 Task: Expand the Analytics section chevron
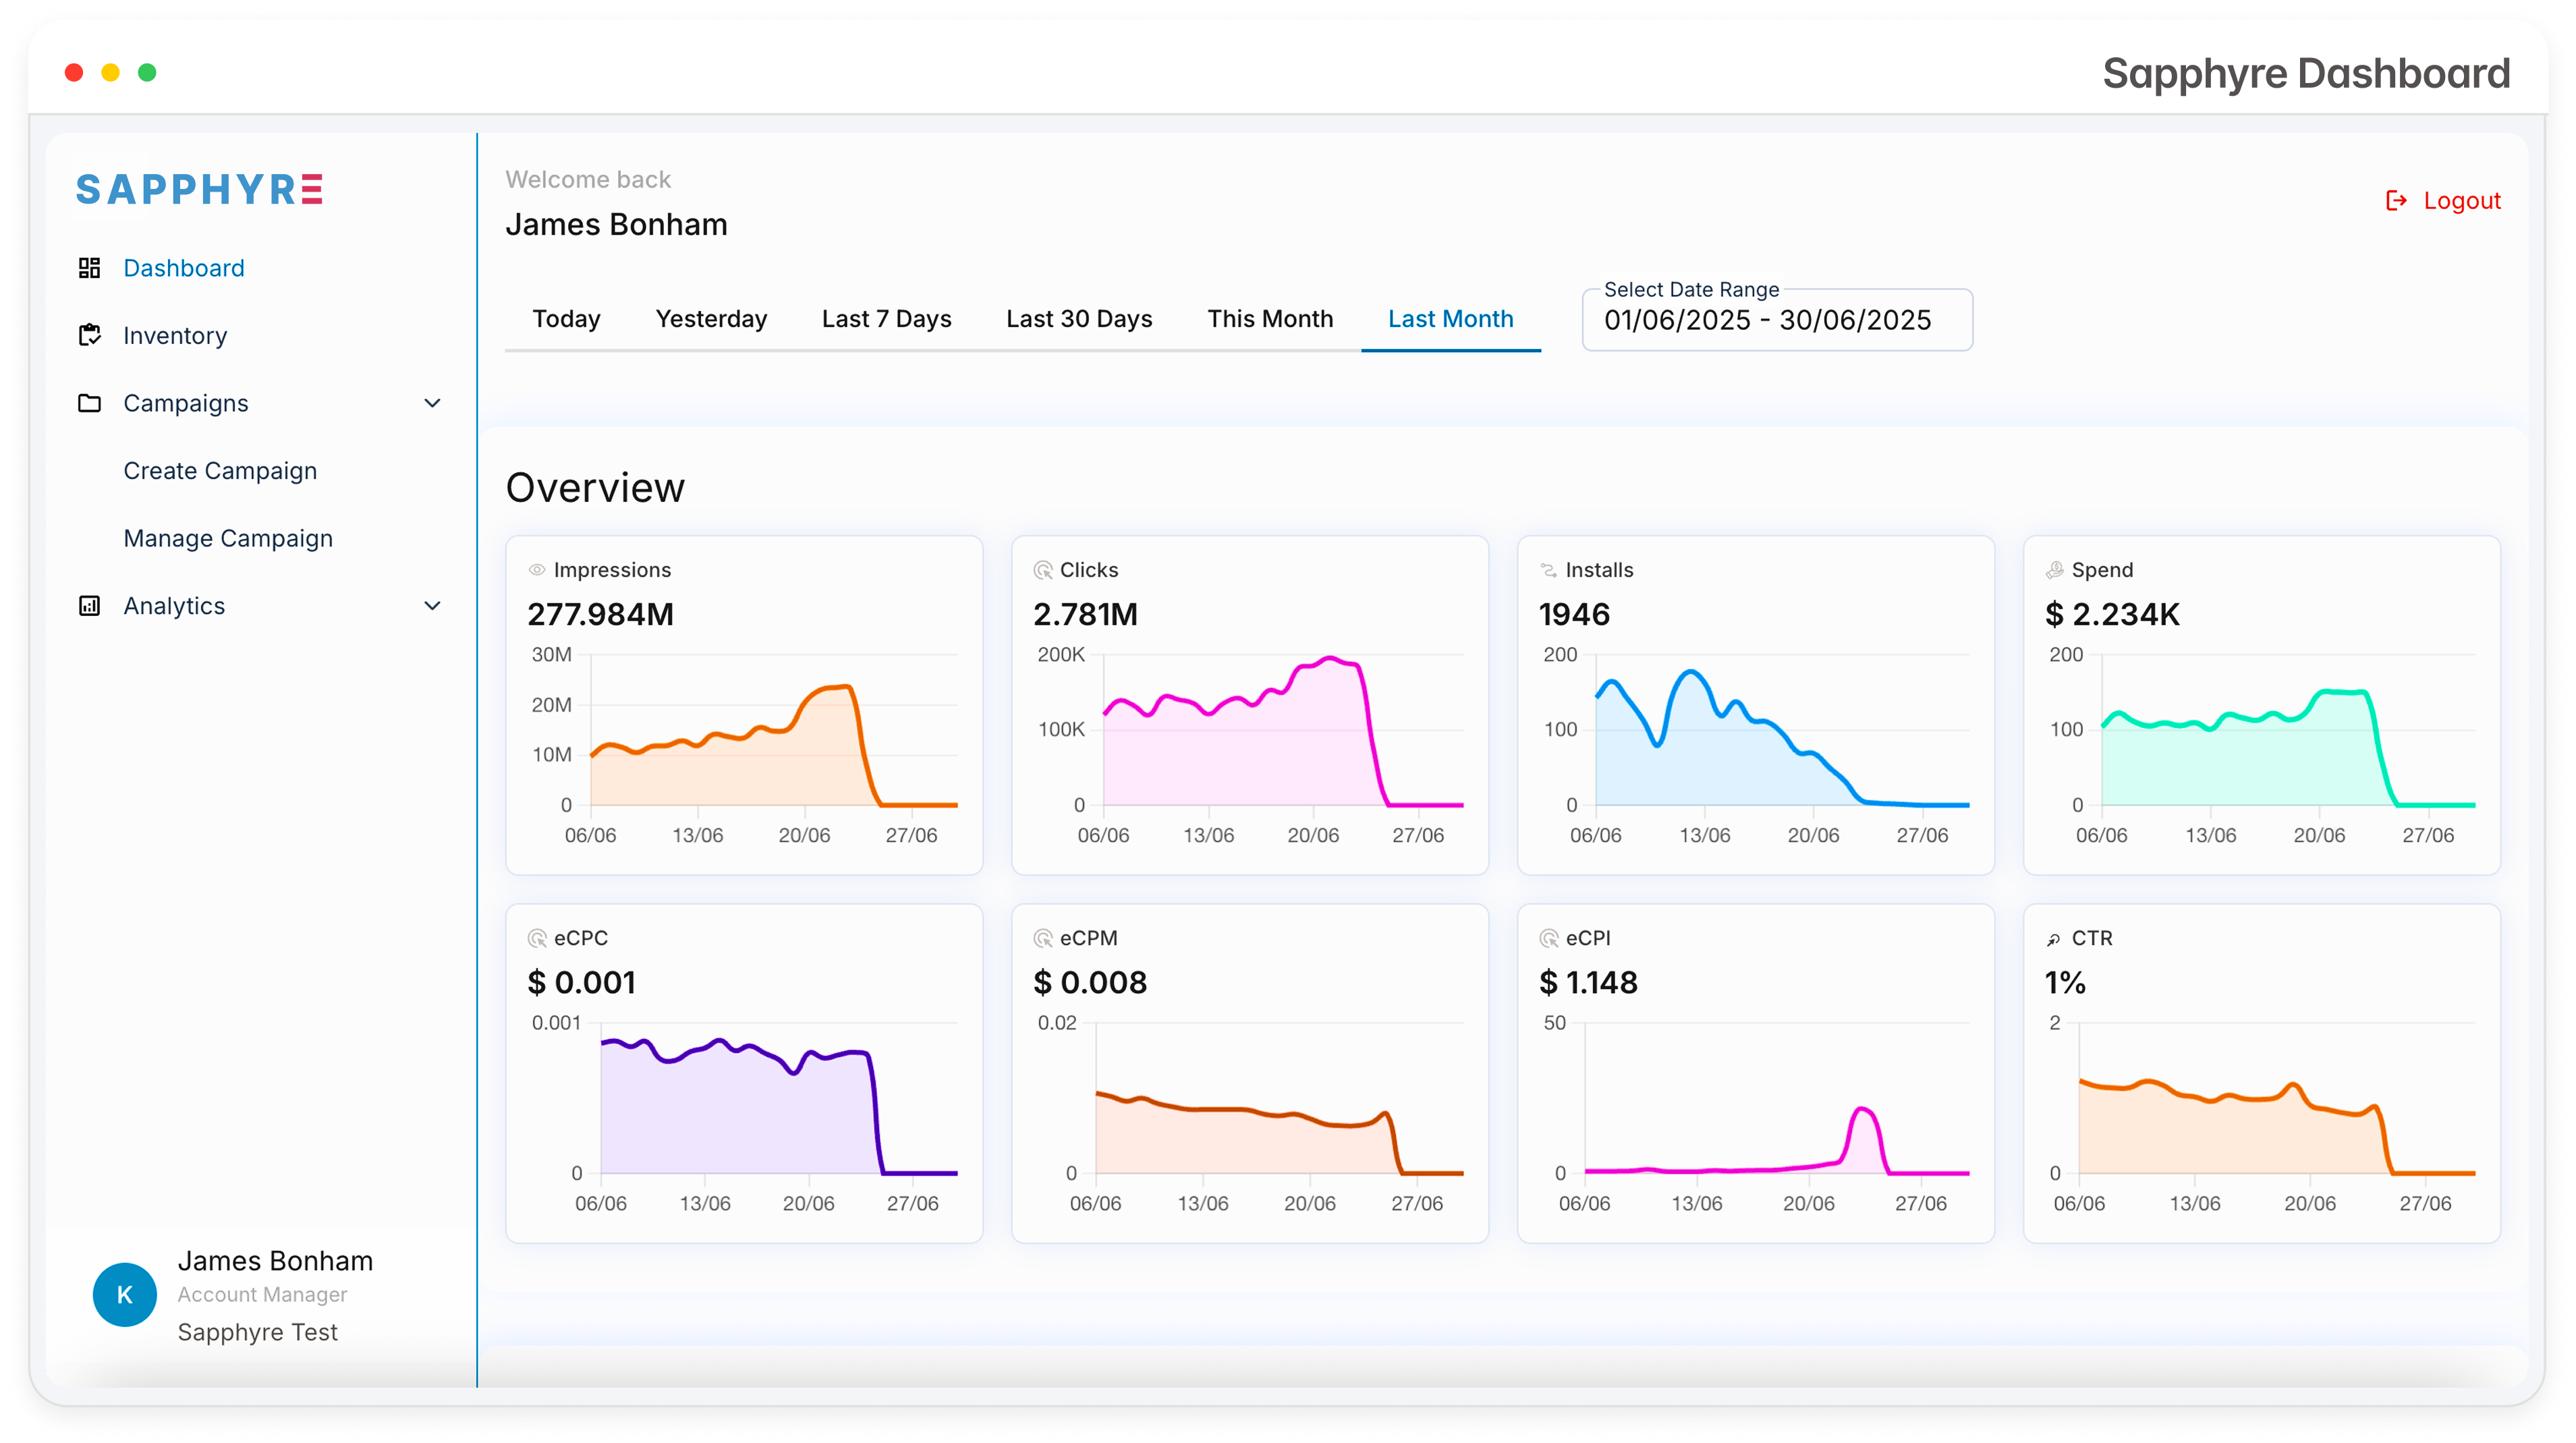432,605
